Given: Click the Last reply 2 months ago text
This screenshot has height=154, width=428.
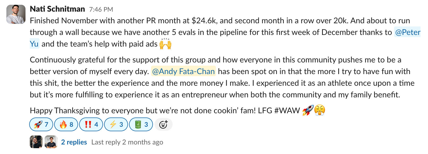Looking at the screenshot, I should (127, 142).
